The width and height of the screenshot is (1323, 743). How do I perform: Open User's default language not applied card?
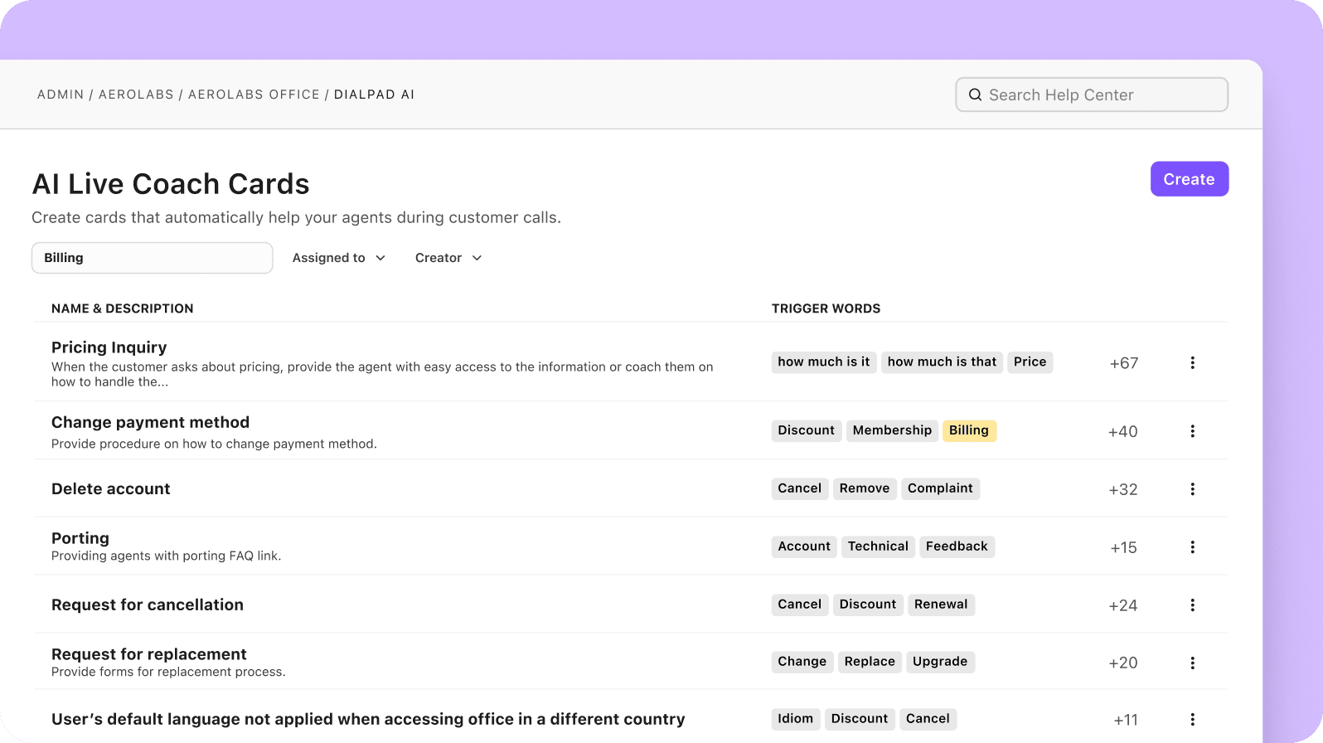[x=368, y=719]
